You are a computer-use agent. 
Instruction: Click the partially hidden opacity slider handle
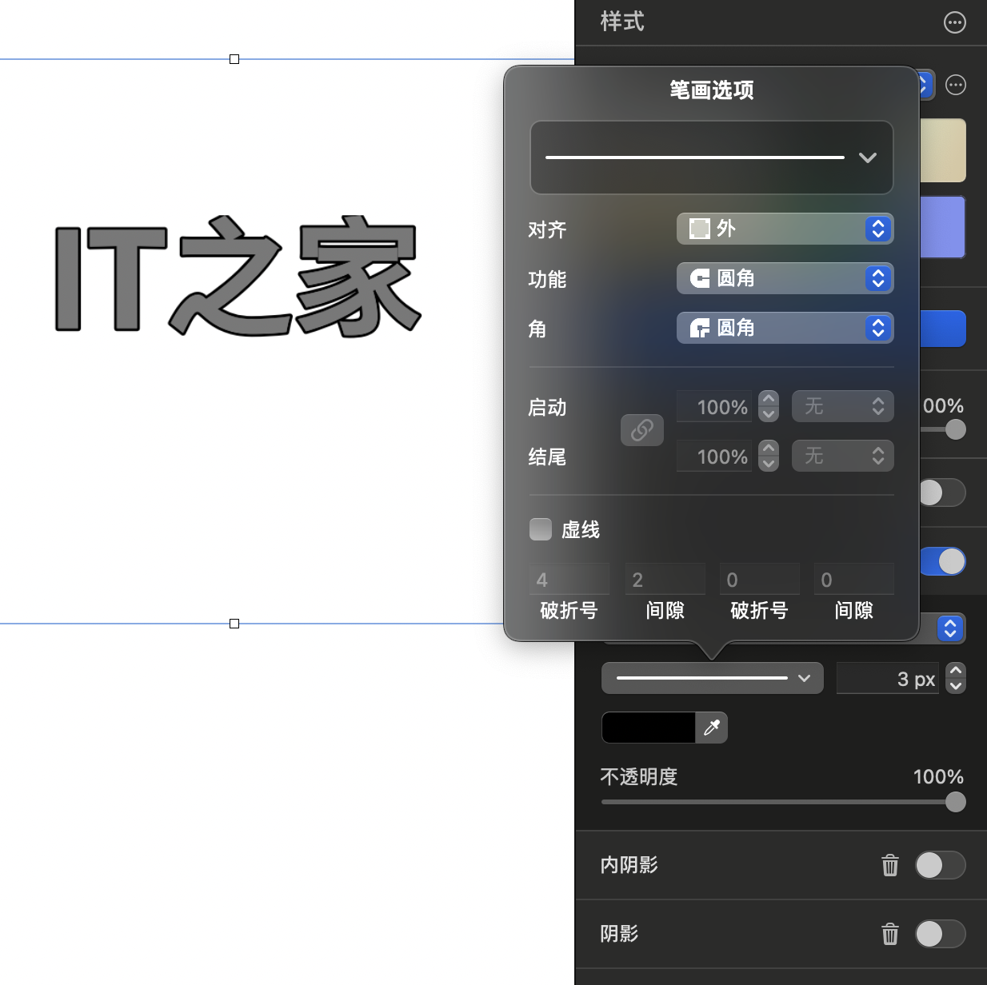click(x=956, y=429)
